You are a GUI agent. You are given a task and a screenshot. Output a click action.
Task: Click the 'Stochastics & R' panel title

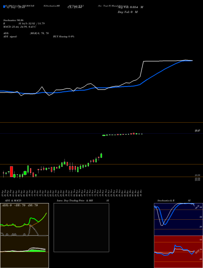(x=166, y=201)
